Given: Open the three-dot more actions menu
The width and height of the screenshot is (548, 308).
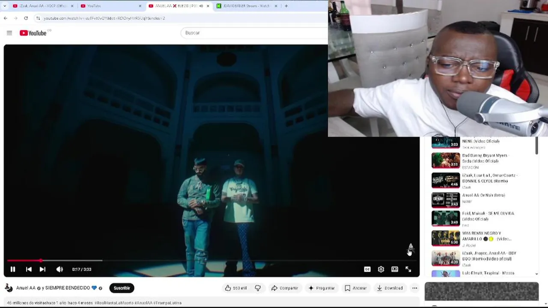Looking at the screenshot, I should click(414, 288).
